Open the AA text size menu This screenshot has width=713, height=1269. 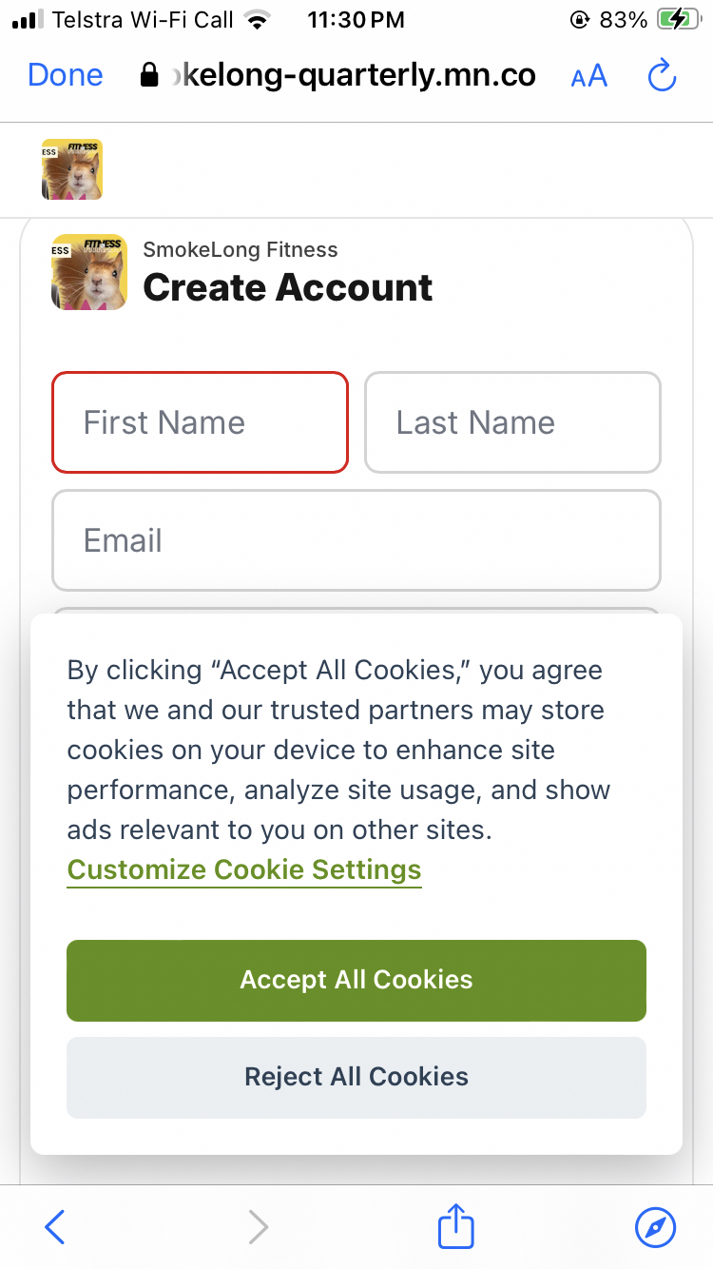tap(588, 76)
